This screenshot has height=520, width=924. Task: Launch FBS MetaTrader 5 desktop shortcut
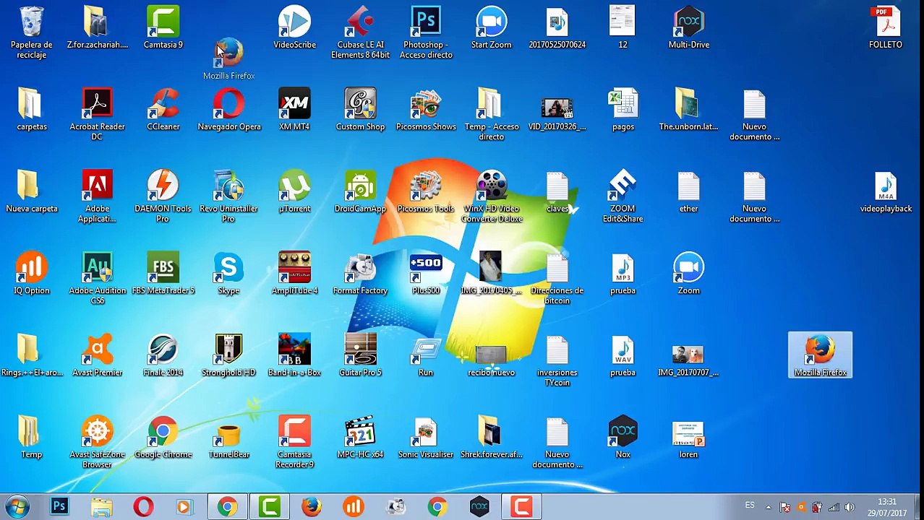[x=163, y=273]
